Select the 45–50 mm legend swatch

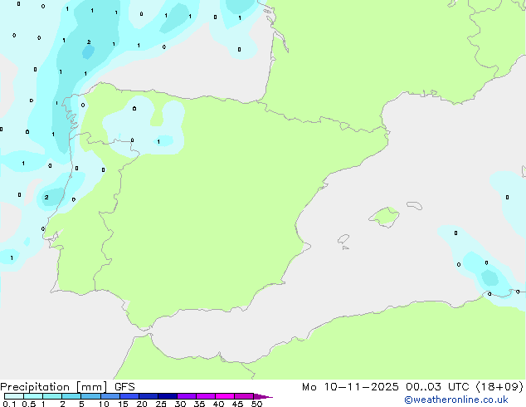244,396
